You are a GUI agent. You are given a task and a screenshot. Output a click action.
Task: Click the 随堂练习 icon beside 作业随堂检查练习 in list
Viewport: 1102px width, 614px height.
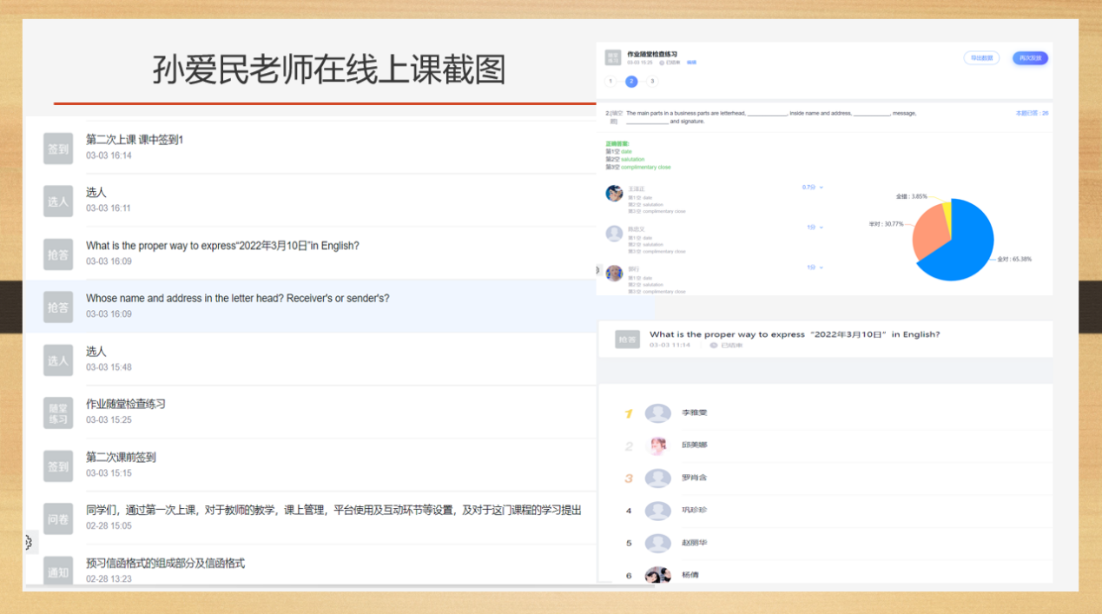coord(58,413)
